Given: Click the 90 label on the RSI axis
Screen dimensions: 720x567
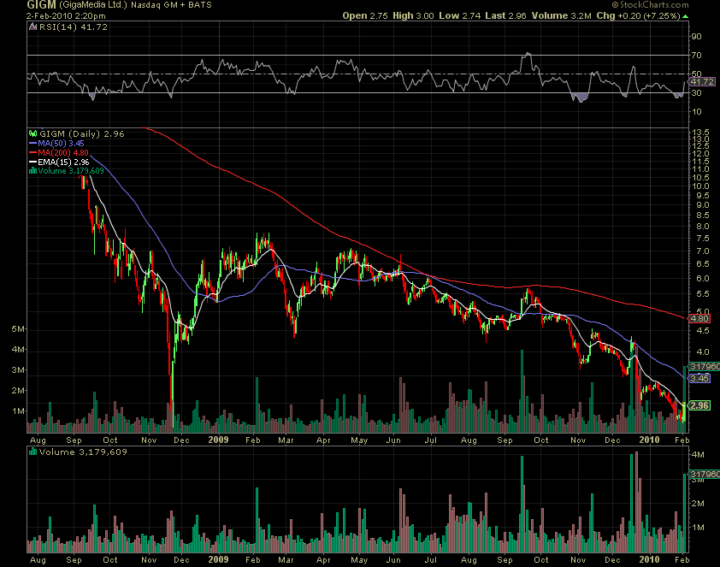Looking at the screenshot, I should [697, 37].
